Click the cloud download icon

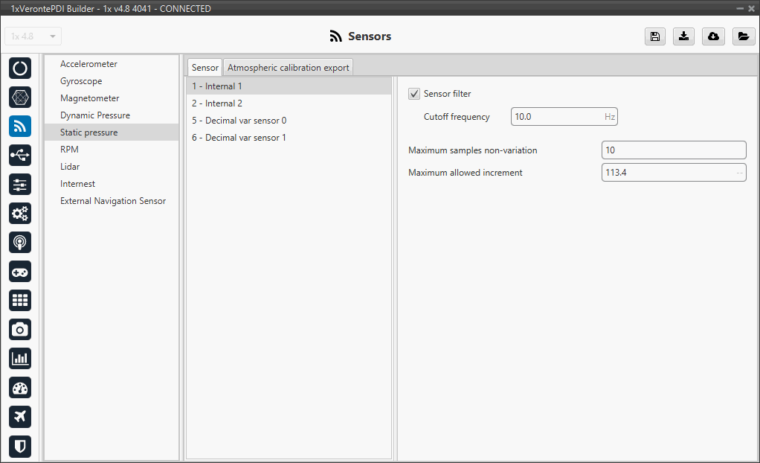pos(713,36)
